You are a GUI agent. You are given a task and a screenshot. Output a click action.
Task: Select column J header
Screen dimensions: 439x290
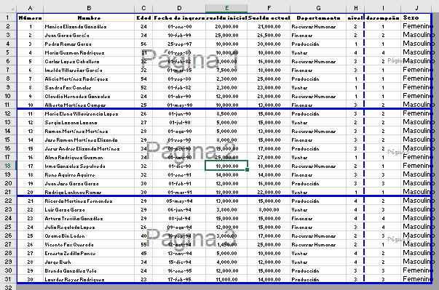point(416,8)
